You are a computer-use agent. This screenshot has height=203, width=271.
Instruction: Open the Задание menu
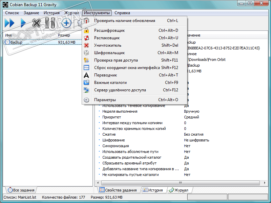point(31,13)
